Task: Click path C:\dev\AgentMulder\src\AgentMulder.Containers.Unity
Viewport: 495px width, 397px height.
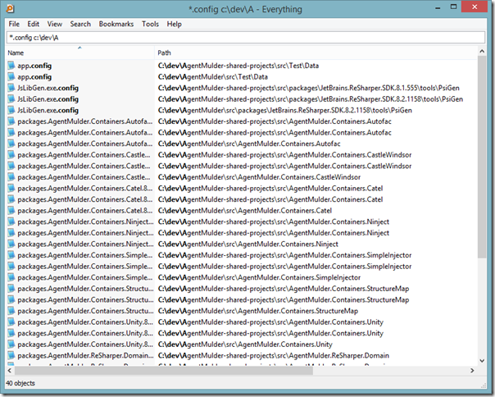Action: click(245, 345)
